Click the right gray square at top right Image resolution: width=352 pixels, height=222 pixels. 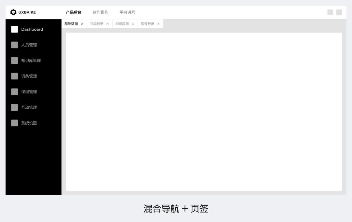tap(339, 12)
